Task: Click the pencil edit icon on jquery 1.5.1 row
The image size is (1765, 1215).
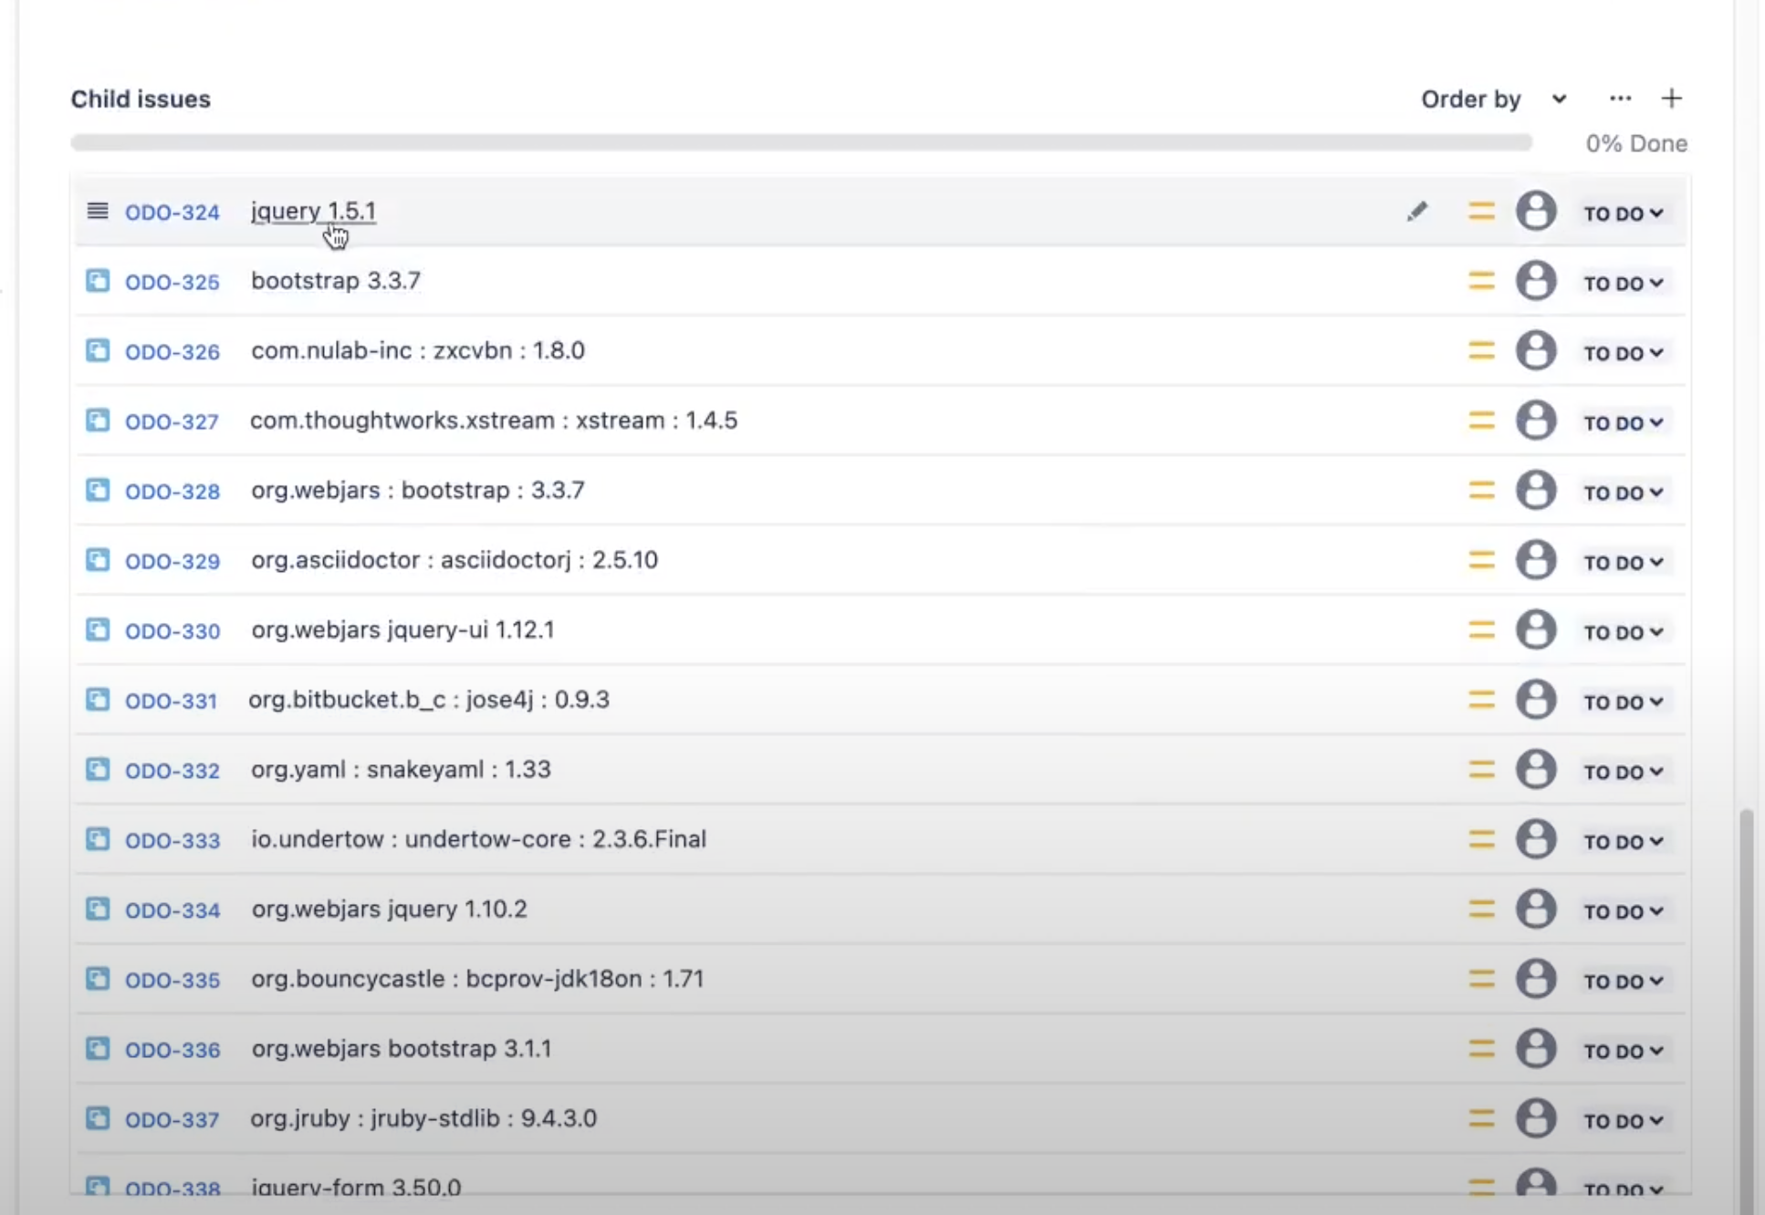Action: [x=1416, y=212]
